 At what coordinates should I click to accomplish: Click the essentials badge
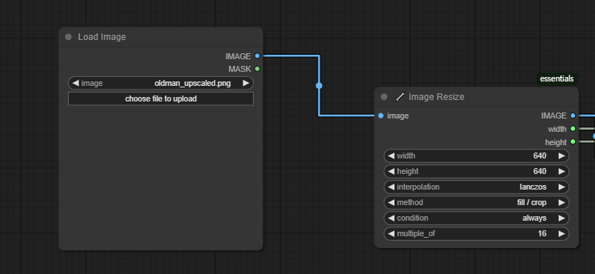click(x=557, y=79)
